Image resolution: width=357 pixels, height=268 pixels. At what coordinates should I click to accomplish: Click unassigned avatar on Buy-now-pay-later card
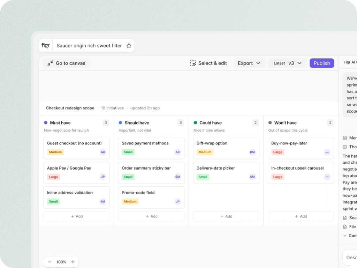pyautogui.click(x=327, y=152)
